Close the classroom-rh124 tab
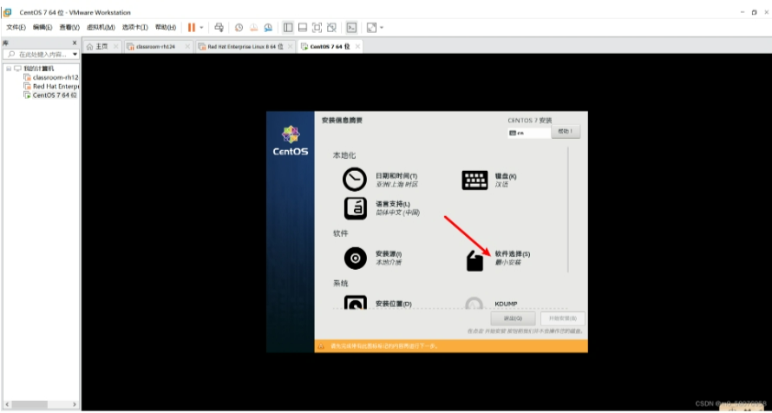772x413 pixels. pos(187,47)
